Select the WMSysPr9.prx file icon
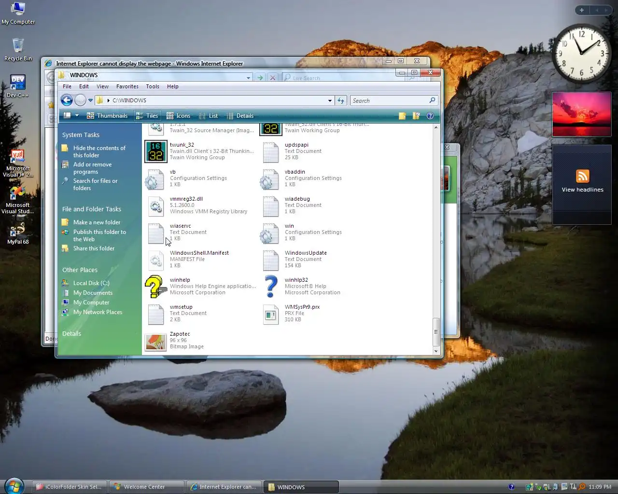Viewport: 618px width, 494px height. [x=270, y=315]
